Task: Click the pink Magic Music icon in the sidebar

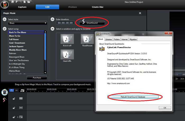Action: pos(4,100)
